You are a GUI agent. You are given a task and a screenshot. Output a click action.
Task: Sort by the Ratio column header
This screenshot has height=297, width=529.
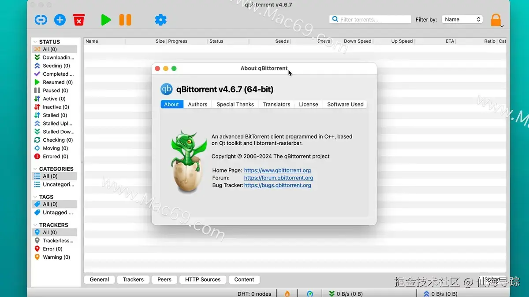477,41
